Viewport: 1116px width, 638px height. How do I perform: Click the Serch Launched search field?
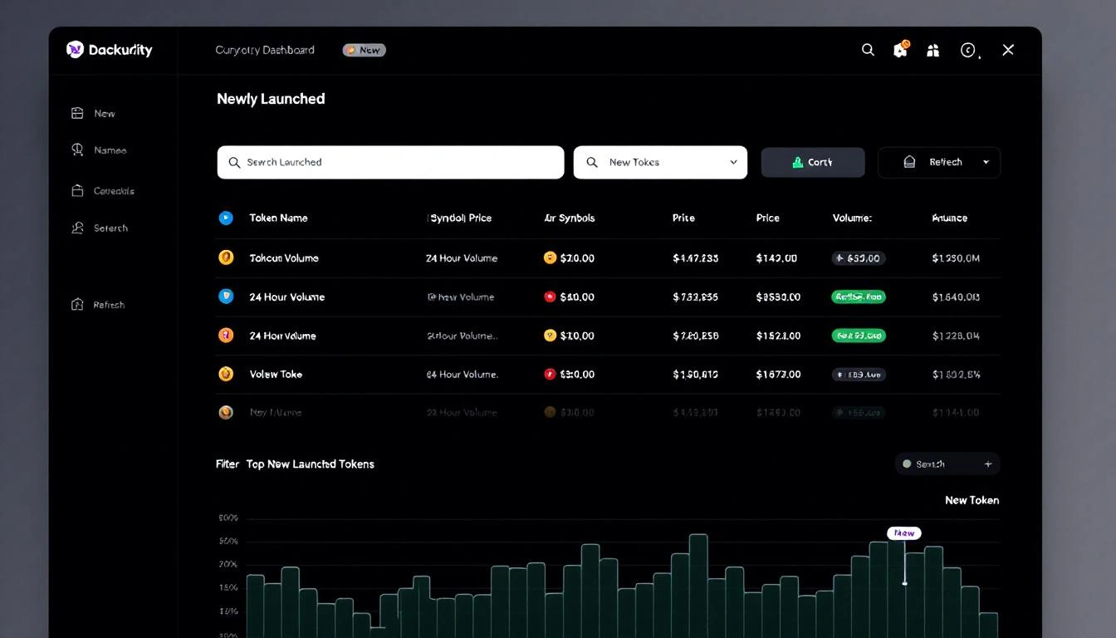coord(390,162)
